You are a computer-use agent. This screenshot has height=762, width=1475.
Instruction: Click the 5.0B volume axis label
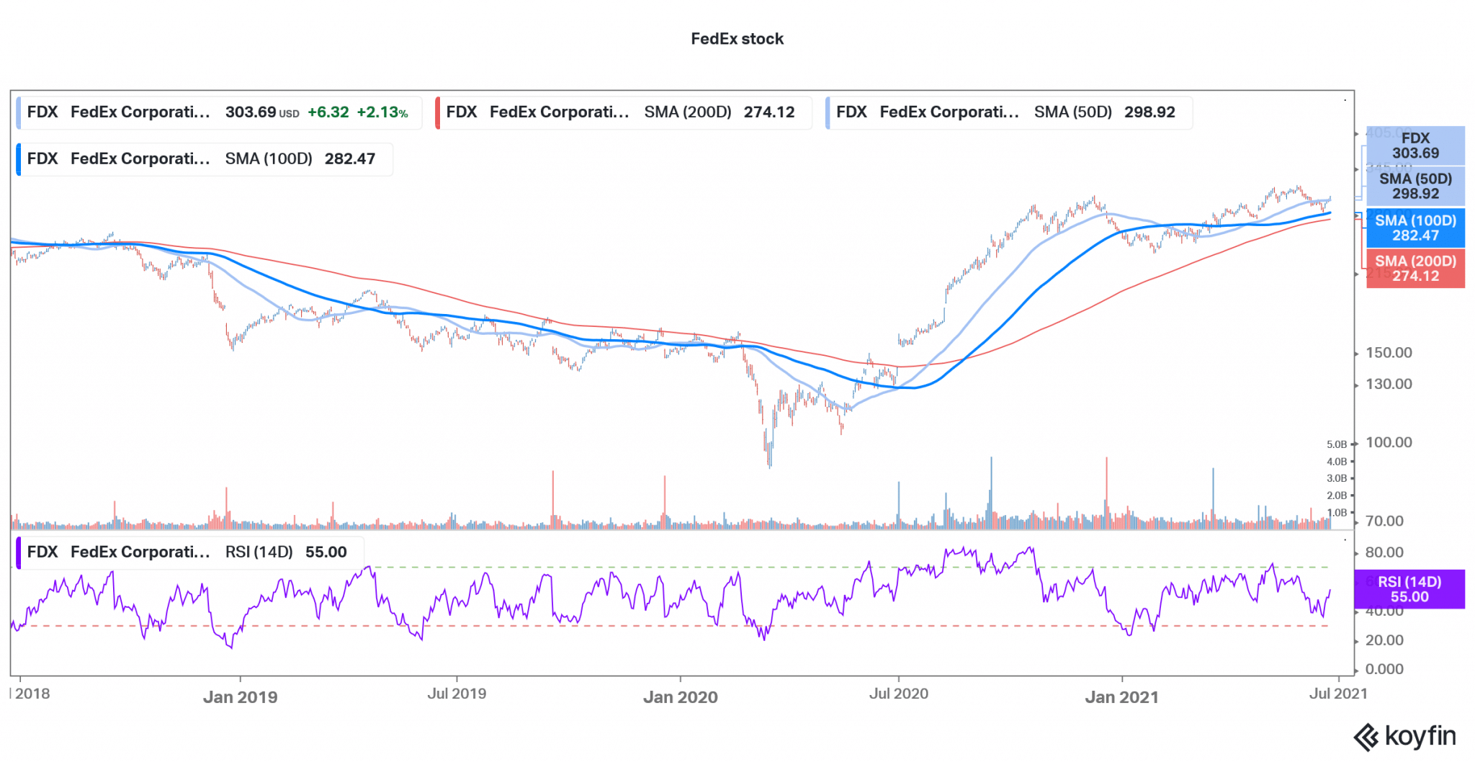(1337, 444)
